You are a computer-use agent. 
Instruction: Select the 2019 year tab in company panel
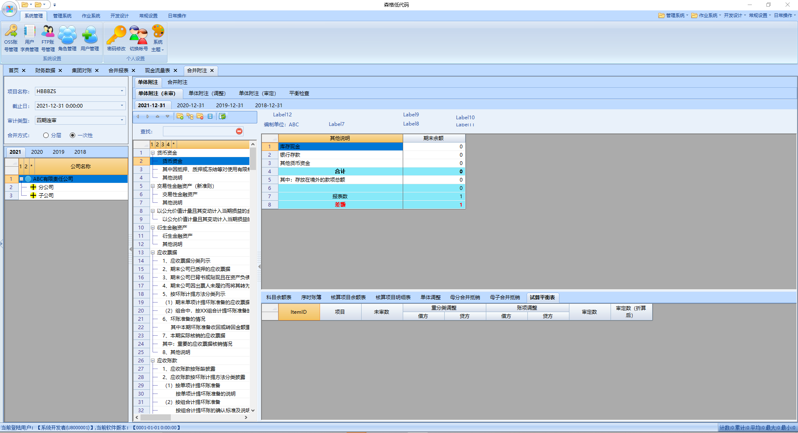[59, 152]
